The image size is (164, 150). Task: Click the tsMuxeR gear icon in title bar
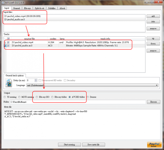pos(3,3)
